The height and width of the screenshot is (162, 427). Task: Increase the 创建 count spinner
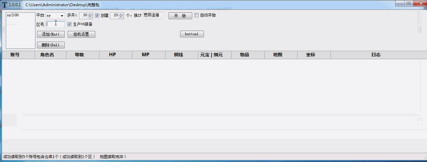[x=121, y=14]
